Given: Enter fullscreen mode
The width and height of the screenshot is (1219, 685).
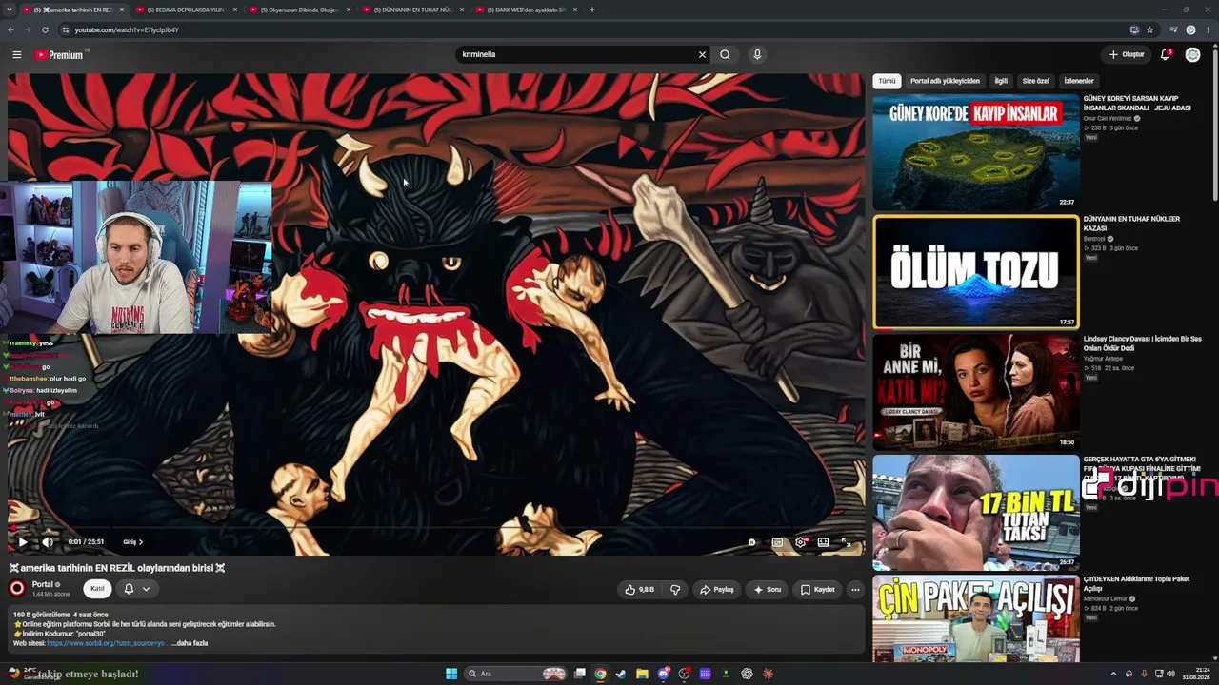Looking at the screenshot, I should point(846,542).
